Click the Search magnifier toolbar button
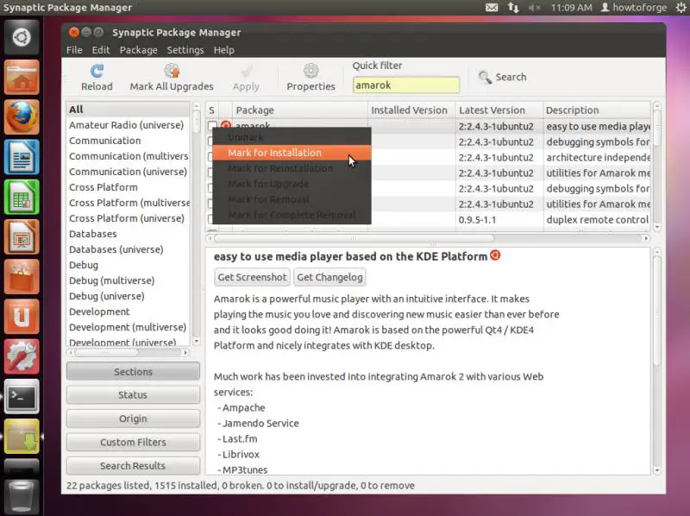690x516 pixels. 502,77
